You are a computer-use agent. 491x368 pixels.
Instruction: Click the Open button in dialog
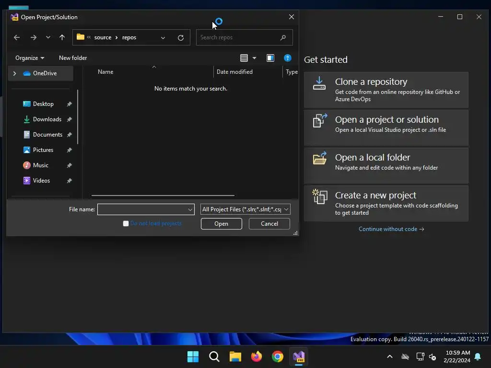point(222,224)
